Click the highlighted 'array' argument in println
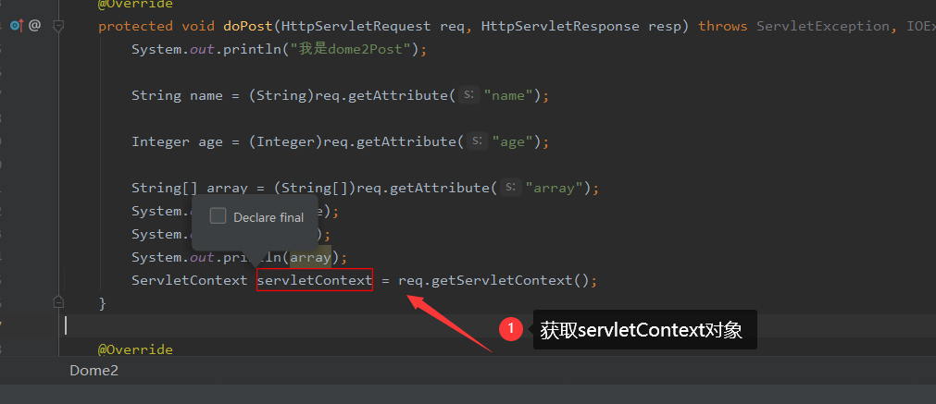This screenshot has height=404, width=936. 310,257
